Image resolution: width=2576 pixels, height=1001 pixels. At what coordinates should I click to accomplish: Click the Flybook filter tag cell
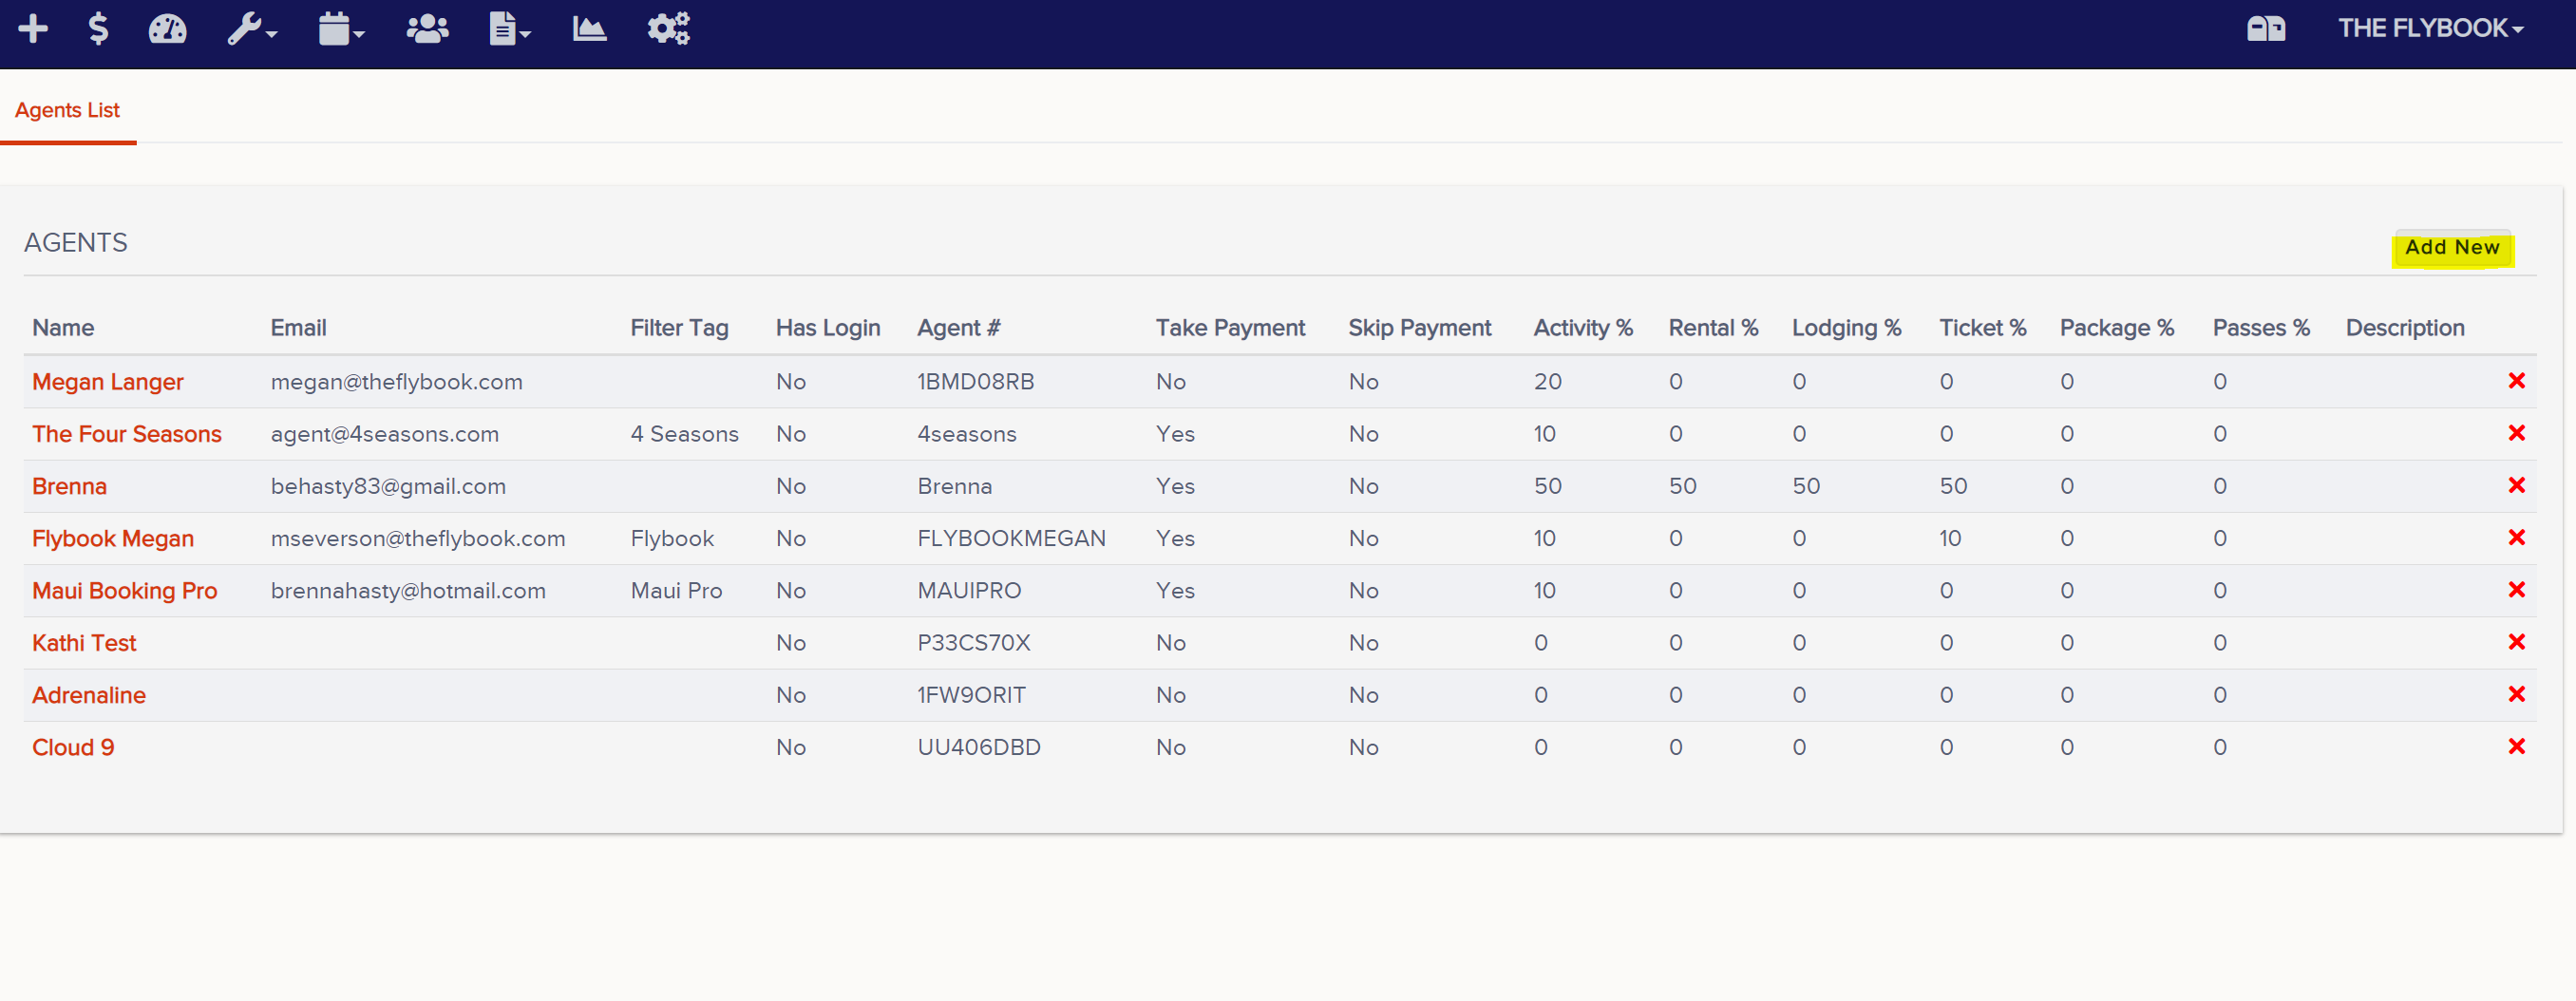tap(672, 538)
